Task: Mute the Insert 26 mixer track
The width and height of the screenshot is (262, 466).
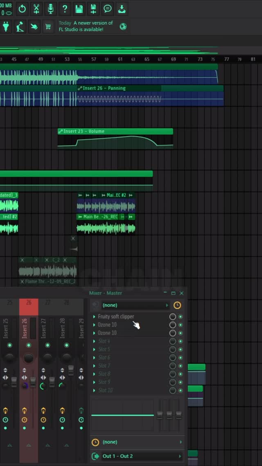Action: [x=29, y=345]
